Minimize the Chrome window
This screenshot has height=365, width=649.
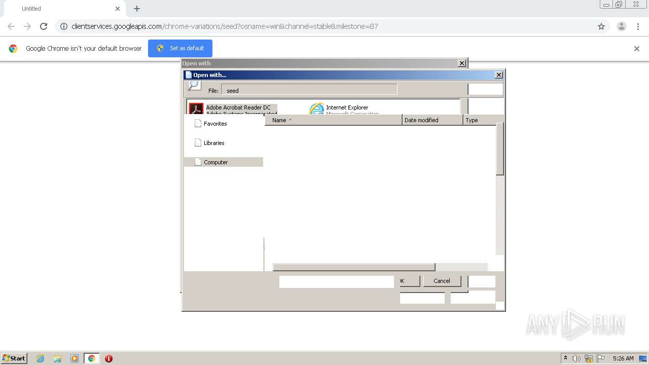(606, 4)
